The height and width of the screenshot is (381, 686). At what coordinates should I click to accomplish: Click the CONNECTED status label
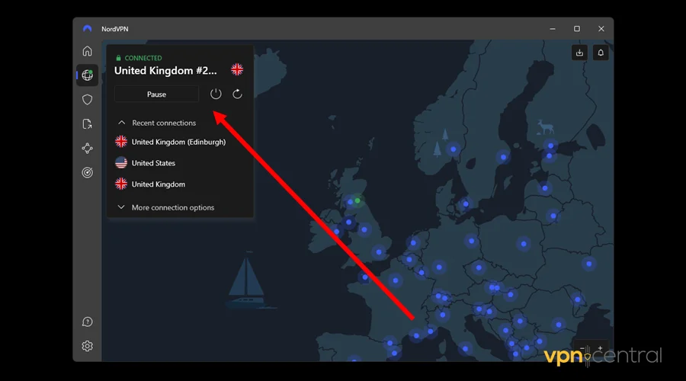coord(143,58)
